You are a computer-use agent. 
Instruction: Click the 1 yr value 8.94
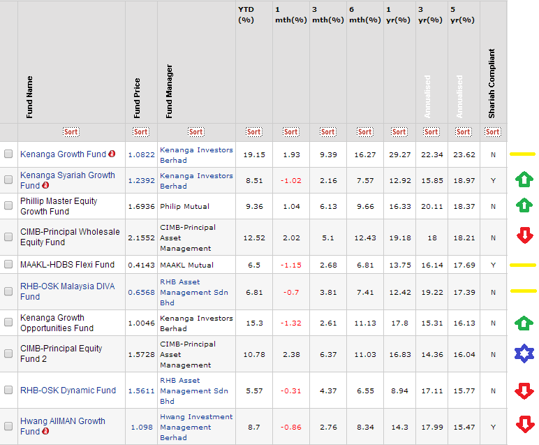point(399,391)
